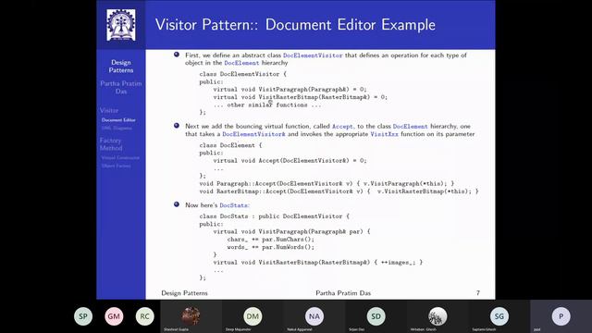
Task: Click the blue DocElementVisitor word in first bullet
Action: (x=313, y=55)
